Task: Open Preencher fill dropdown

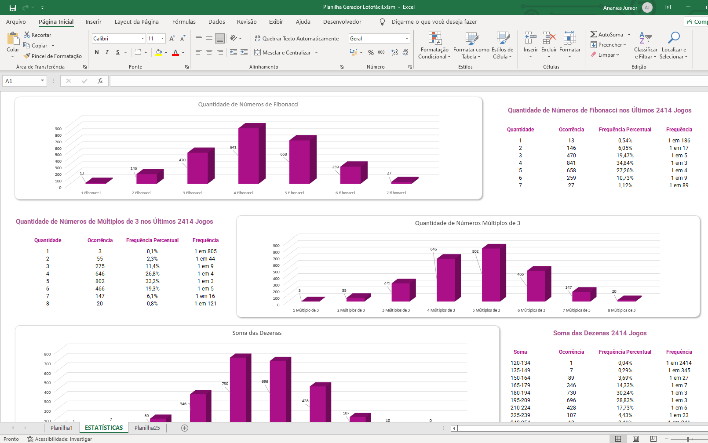Action: (x=609, y=44)
